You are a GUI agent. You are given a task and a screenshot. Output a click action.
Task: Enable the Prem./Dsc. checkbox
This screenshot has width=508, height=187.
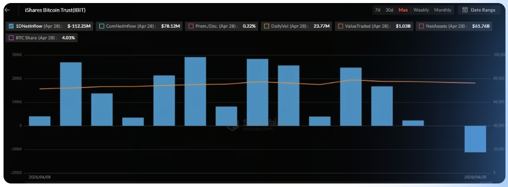[191, 26]
